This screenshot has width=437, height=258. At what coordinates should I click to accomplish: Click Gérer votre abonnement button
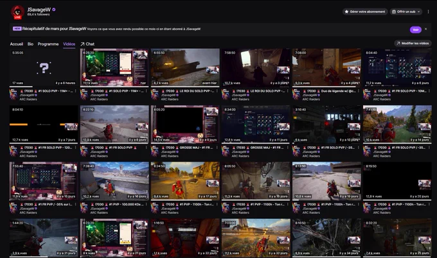point(365,12)
